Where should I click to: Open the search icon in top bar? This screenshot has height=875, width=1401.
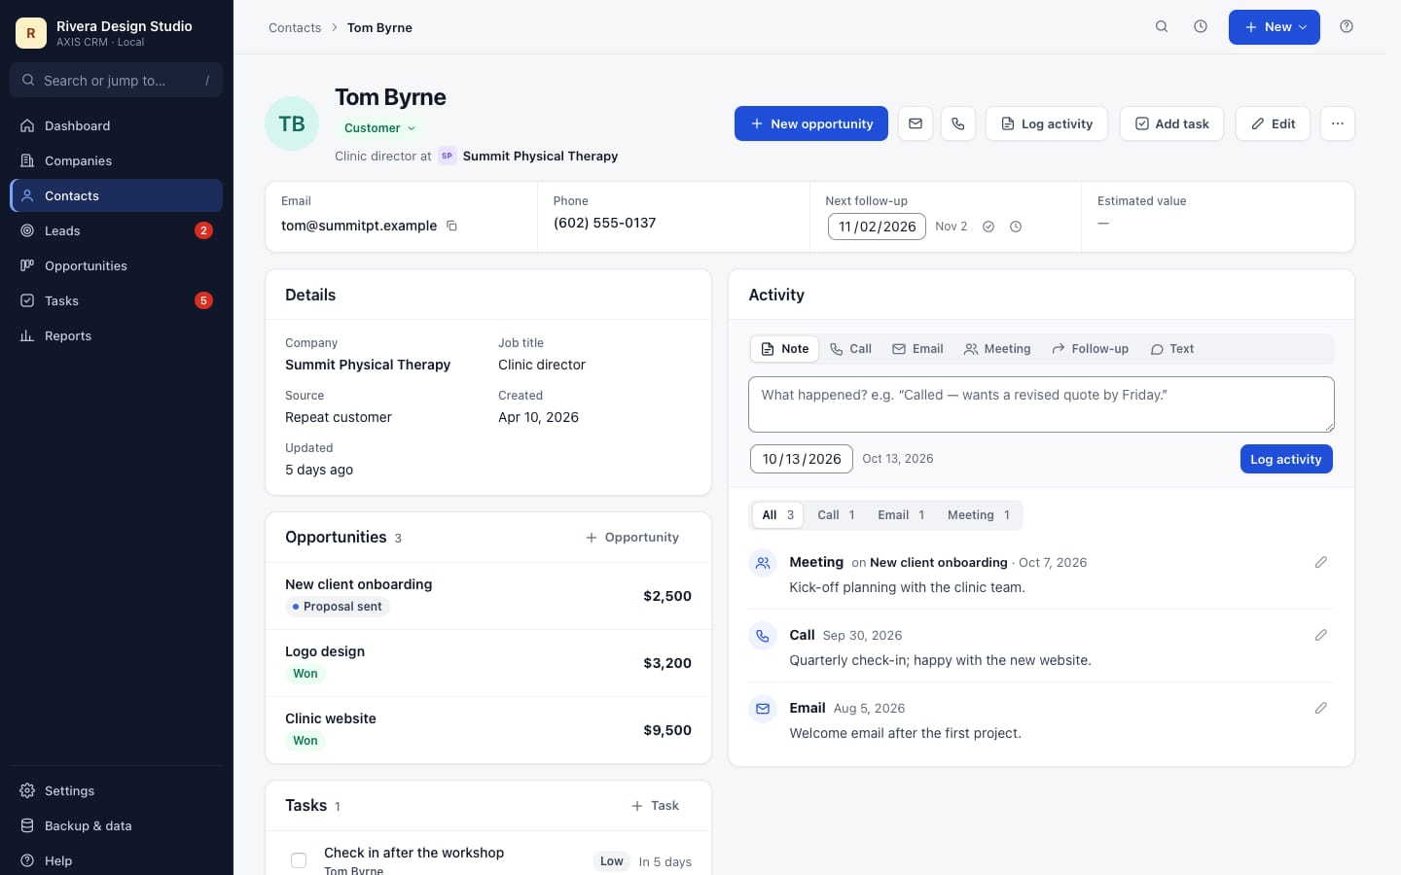[x=1162, y=27]
